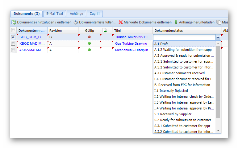
Task: Collapse the Dokumentenstatus dropdown arrow
Action: [218, 37]
